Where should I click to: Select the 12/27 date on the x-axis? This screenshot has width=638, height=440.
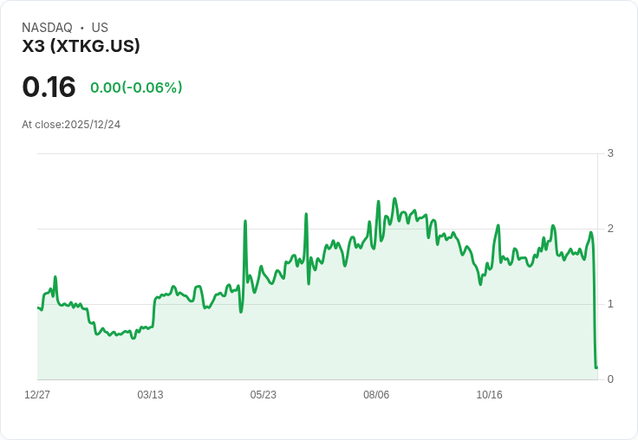coord(37,395)
